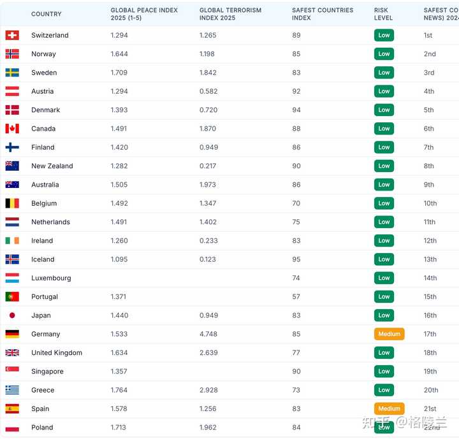This screenshot has height=441, width=459.
Task: Sort by Safest Countries Index header
Action: pos(322,14)
